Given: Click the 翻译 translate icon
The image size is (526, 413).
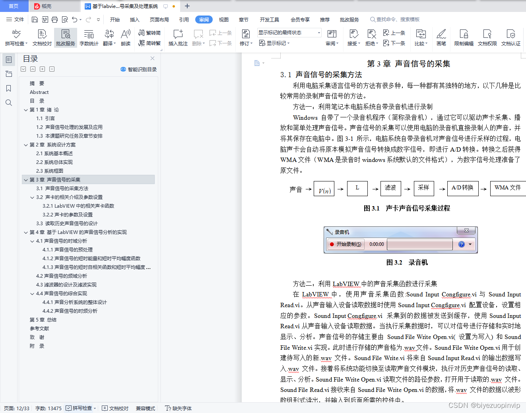Looking at the screenshot, I should (x=109, y=34).
